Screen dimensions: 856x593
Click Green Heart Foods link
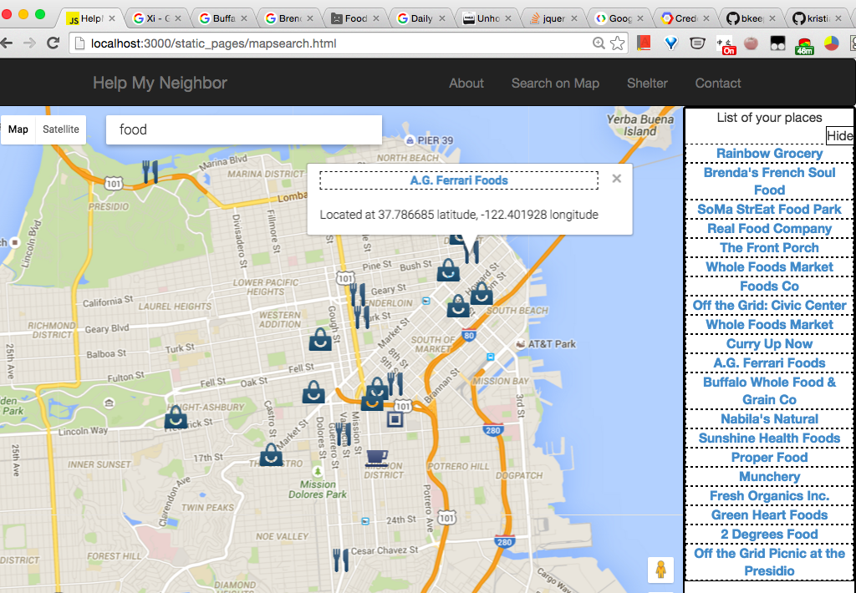[x=769, y=515]
